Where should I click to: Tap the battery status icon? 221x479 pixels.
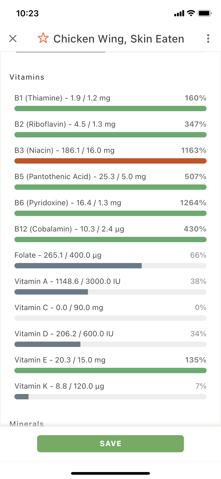point(205,13)
